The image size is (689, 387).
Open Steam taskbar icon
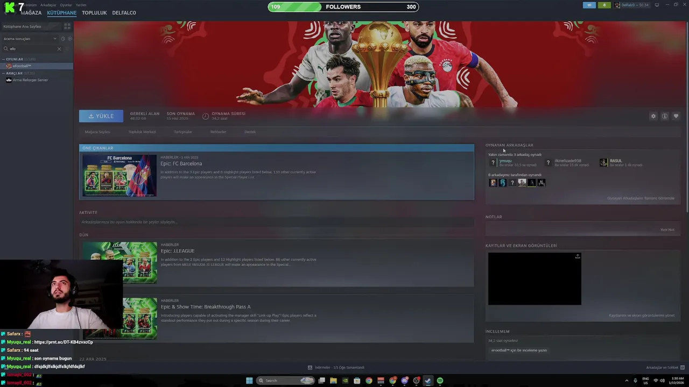click(x=428, y=381)
